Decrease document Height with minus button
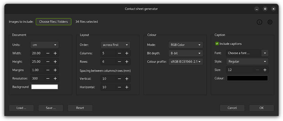The height and width of the screenshot is (121, 283). [48, 62]
